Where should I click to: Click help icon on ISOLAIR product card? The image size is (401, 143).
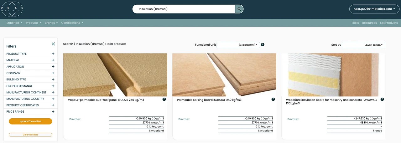pos(164,99)
